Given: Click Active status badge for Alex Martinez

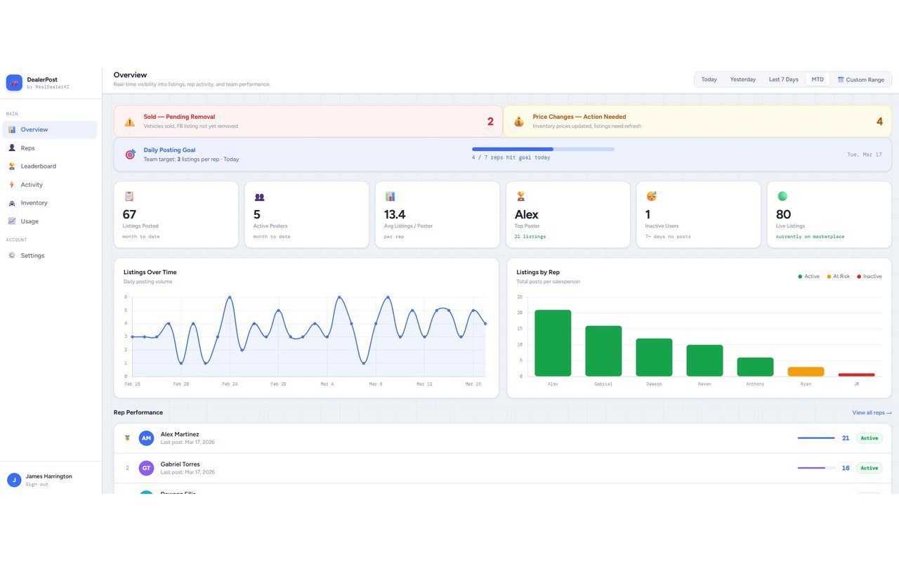Looking at the screenshot, I should [869, 438].
